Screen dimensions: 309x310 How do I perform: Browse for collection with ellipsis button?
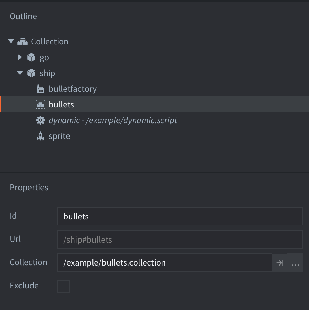click(x=295, y=263)
